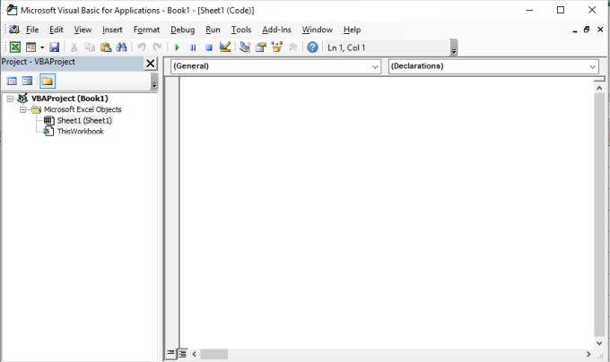610x362 pixels.
Task: Click the View Object icon in Project pane
Action: tap(27, 82)
